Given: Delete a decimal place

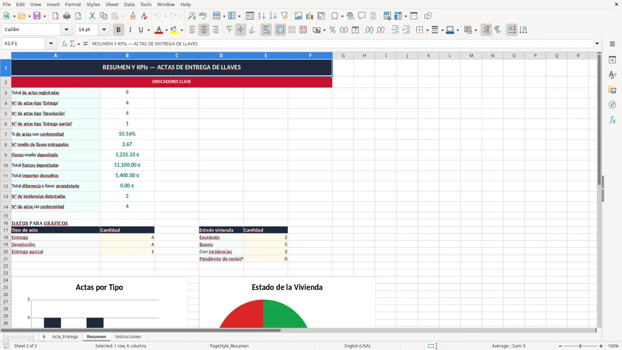Looking at the screenshot, I should click(x=381, y=30).
